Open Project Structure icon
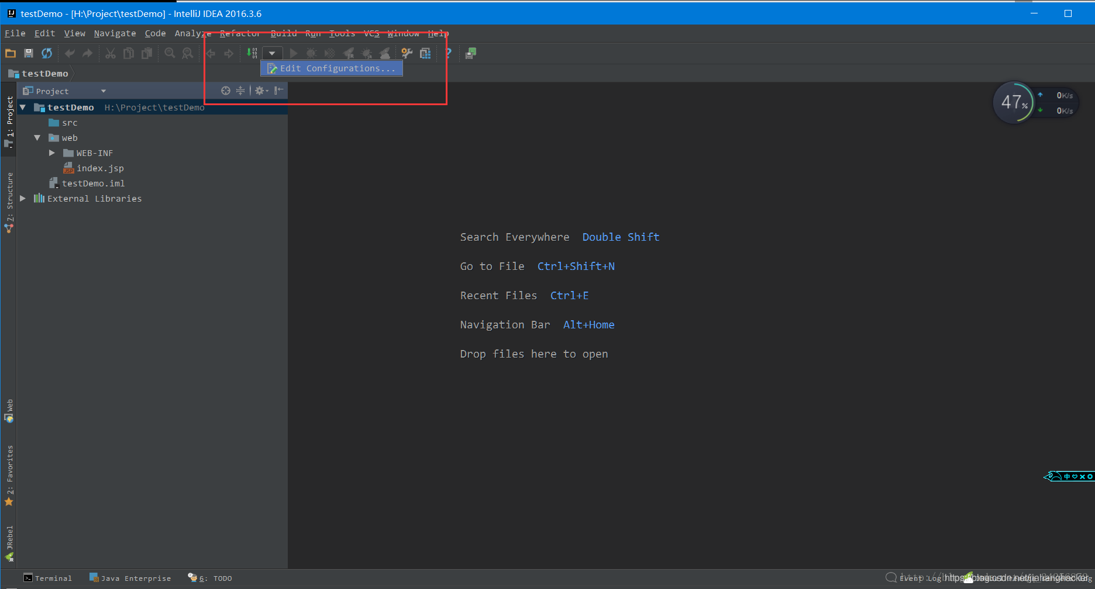1095x589 pixels. (x=425, y=53)
